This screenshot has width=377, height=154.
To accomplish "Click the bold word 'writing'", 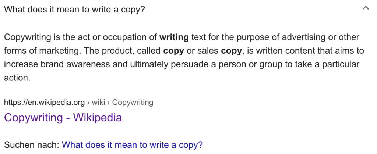I will click(174, 37).
